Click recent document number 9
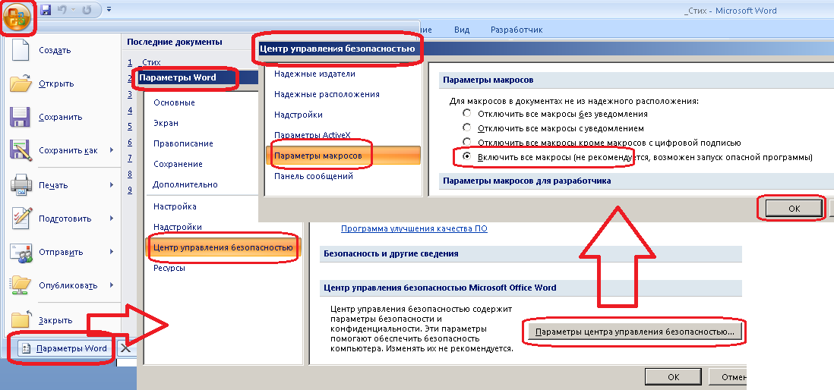Image resolution: width=834 pixels, height=390 pixels. (x=130, y=190)
